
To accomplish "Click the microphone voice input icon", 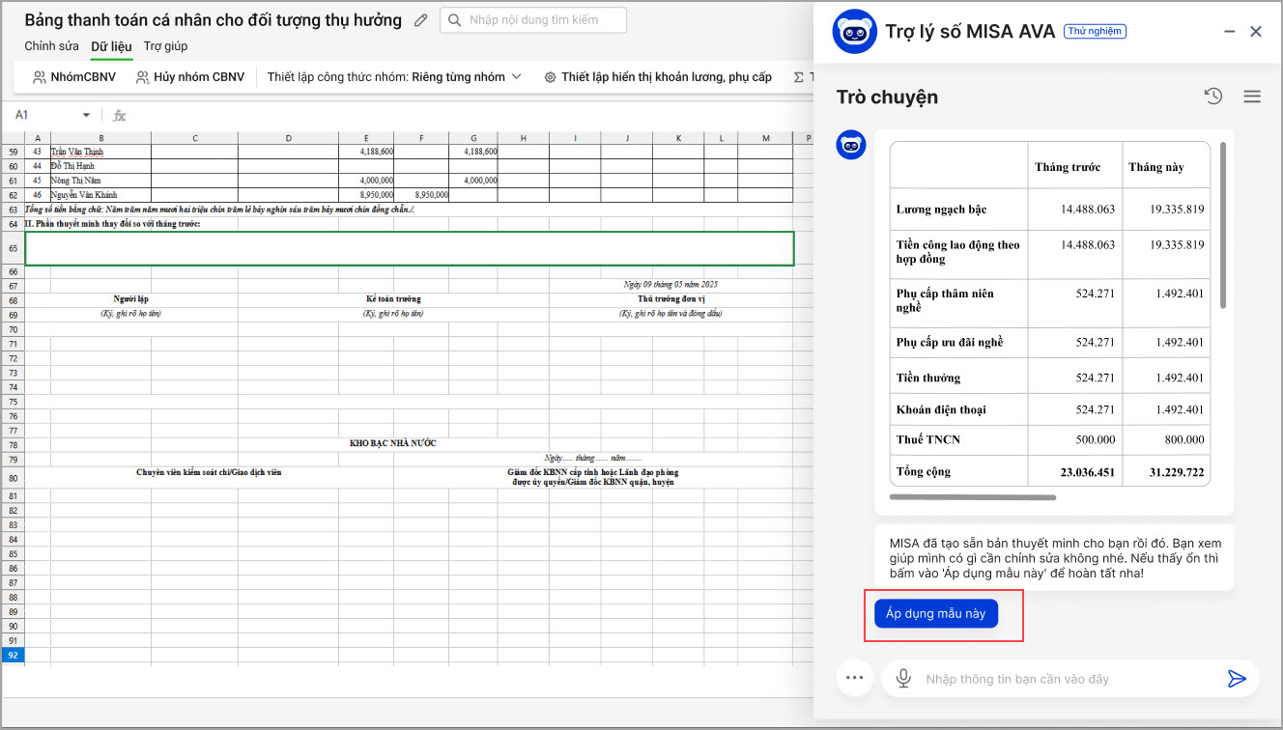I will point(903,679).
